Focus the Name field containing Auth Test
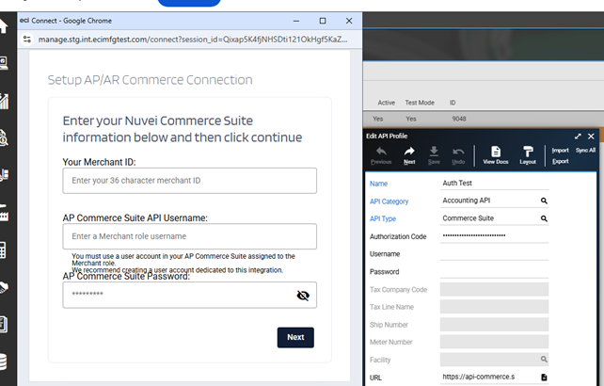This screenshot has height=386, width=604. (494, 184)
